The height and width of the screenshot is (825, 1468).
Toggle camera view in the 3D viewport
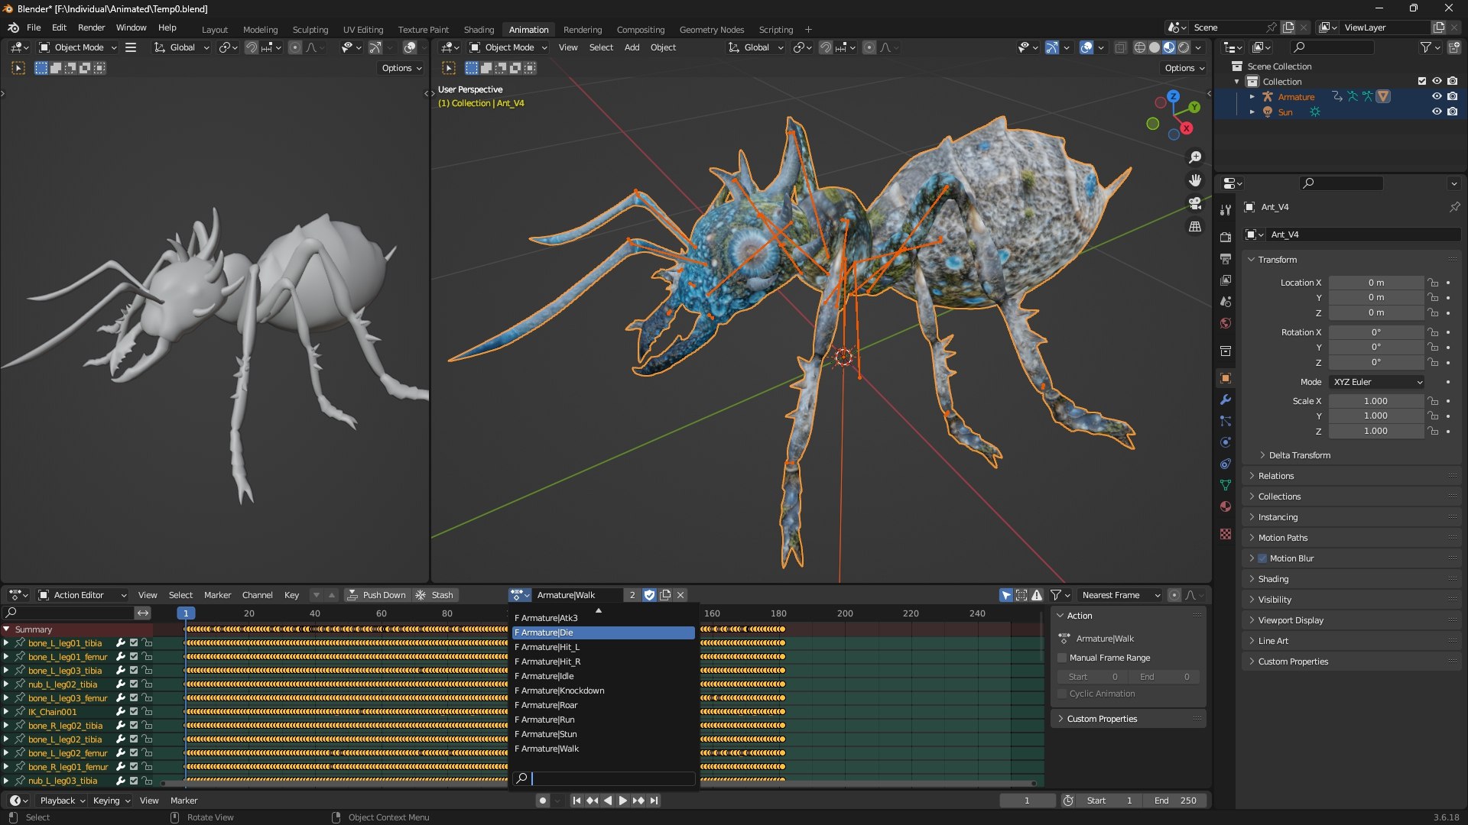click(1195, 203)
